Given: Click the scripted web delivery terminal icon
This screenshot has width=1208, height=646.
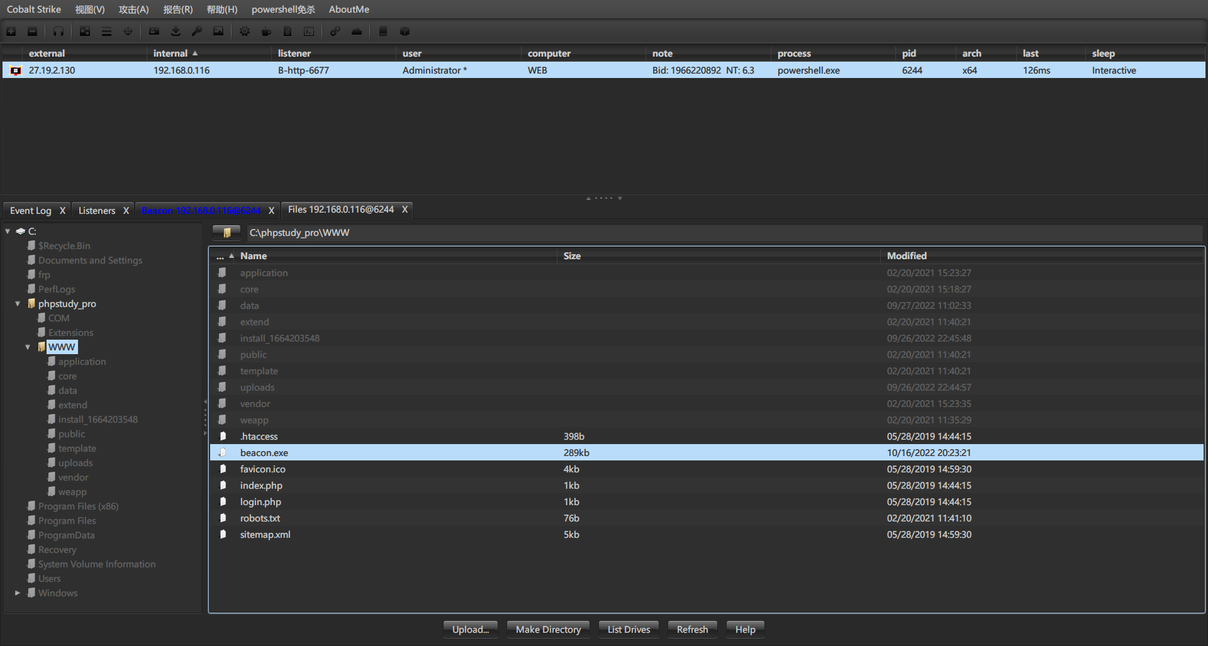Looking at the screenshot, I should (x=309, y=31).
